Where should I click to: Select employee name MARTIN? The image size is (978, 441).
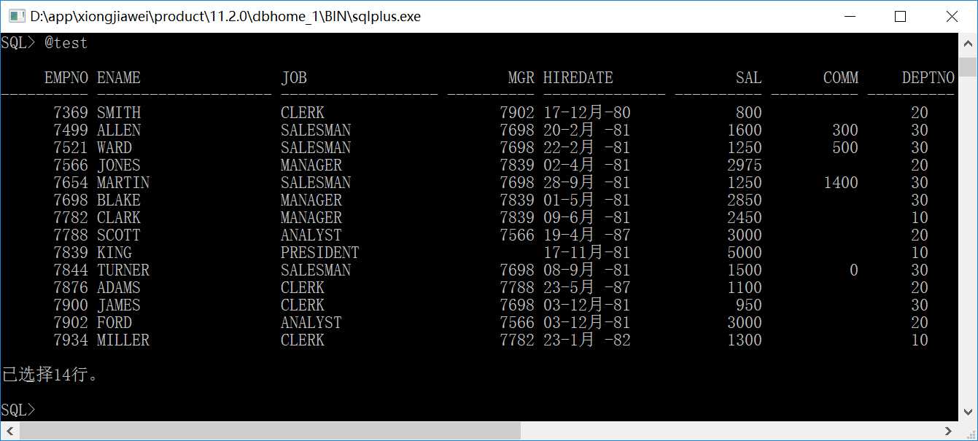(123, 183)
